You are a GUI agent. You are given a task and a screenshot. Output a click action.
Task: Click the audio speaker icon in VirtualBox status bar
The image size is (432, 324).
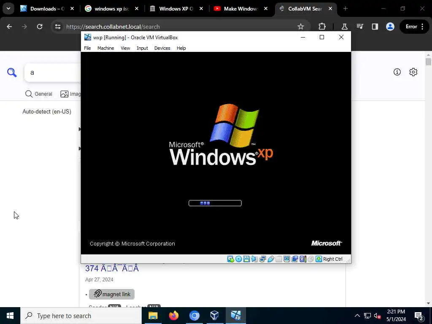(x=254, y=259)
